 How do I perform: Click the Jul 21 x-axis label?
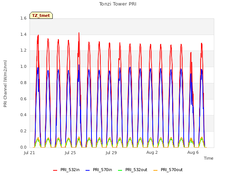[x=29, y=153]
